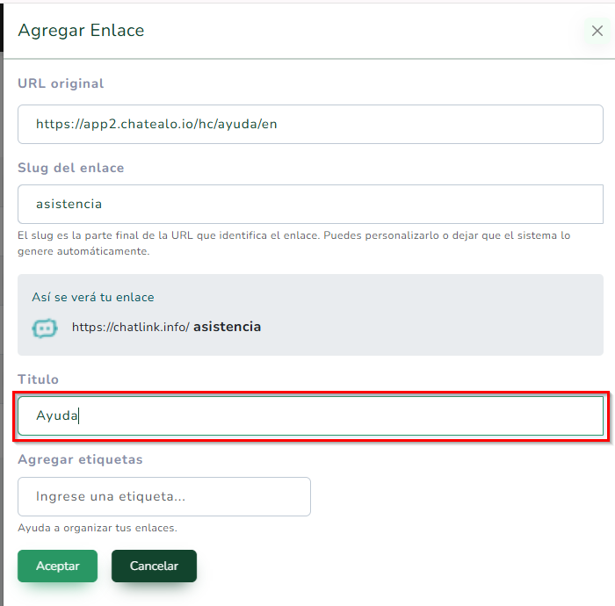
Task: Close the Agregar Enlace dialog
Action: 597,31
